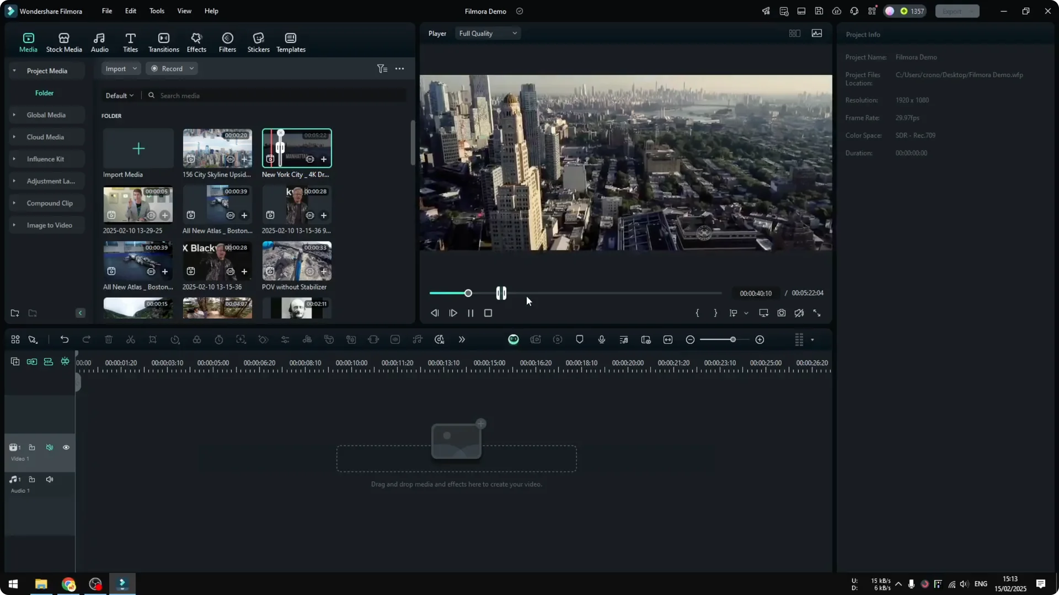Screen dimensions: 1059x595
Task: Click the Speed timer icon in the toolbar
Action: click(219, 339)
